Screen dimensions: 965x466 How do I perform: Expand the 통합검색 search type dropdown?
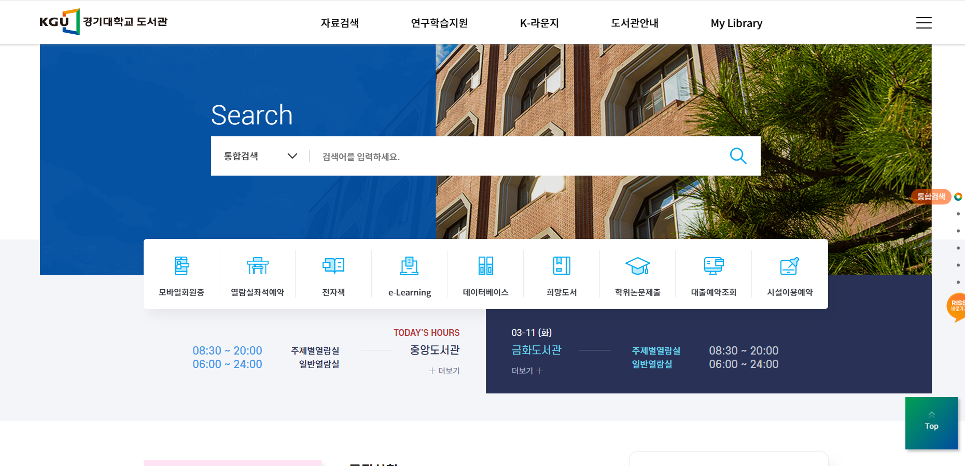[x=260, y=156]
